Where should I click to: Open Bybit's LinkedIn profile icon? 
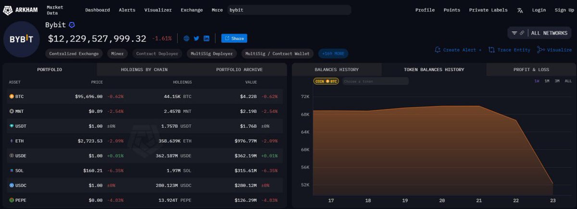(x=206, y=38)
